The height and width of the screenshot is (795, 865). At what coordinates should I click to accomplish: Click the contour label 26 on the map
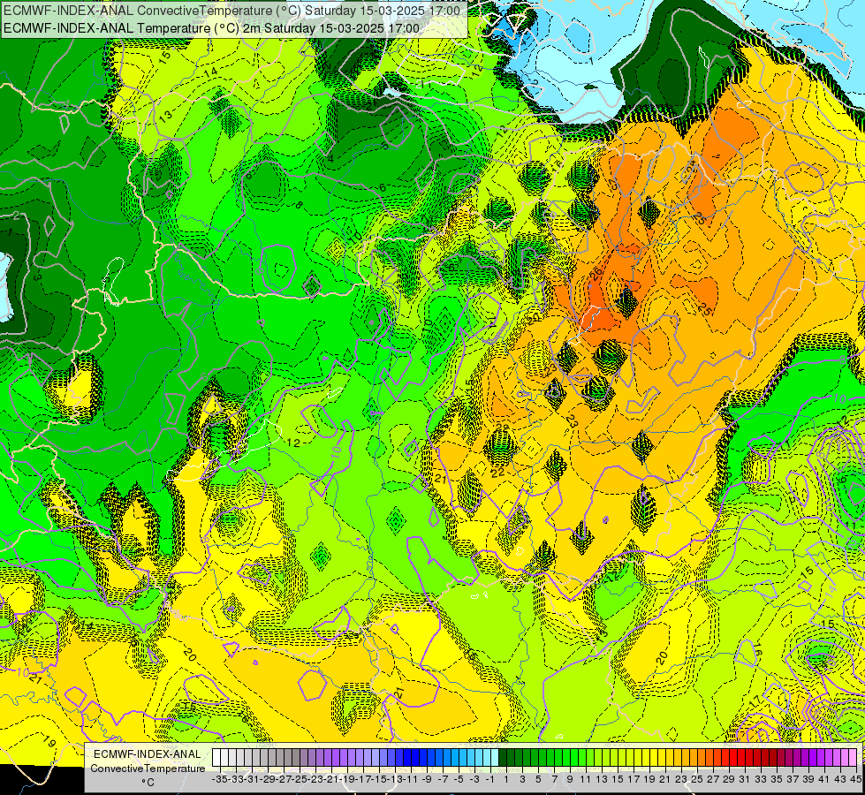(x=596, y=274)
